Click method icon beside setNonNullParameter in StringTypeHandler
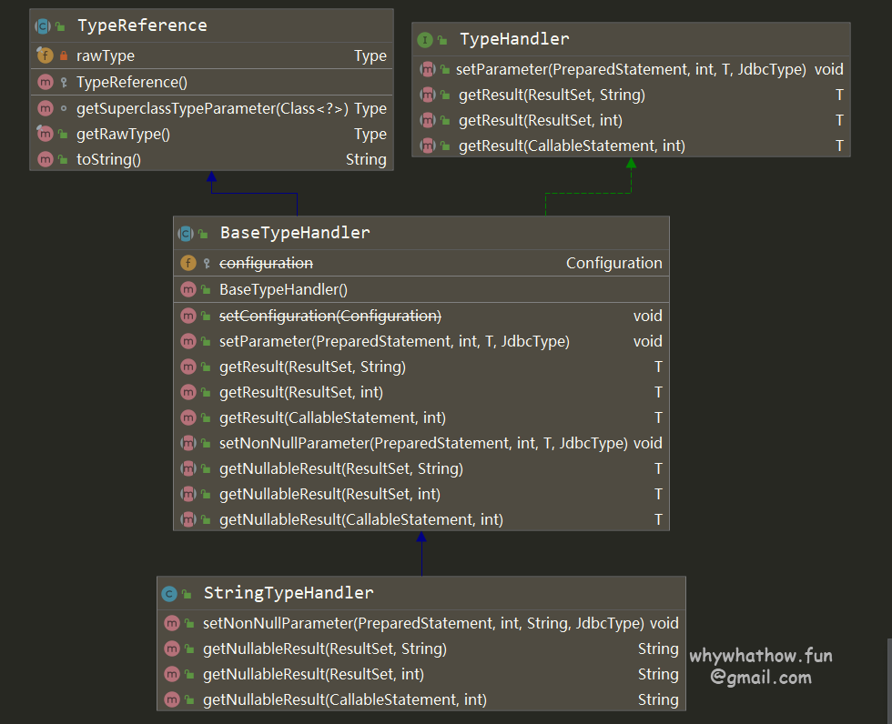This screenshot has width=892, height=724. 172,624
